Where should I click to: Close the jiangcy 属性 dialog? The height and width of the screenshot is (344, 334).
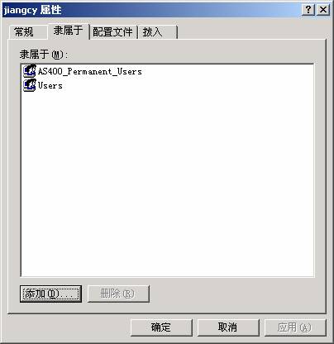point(323,10)
